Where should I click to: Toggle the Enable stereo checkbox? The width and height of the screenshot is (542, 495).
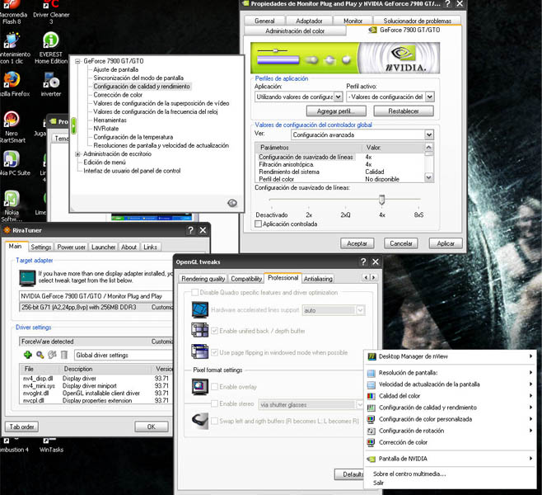pos(214,403)
